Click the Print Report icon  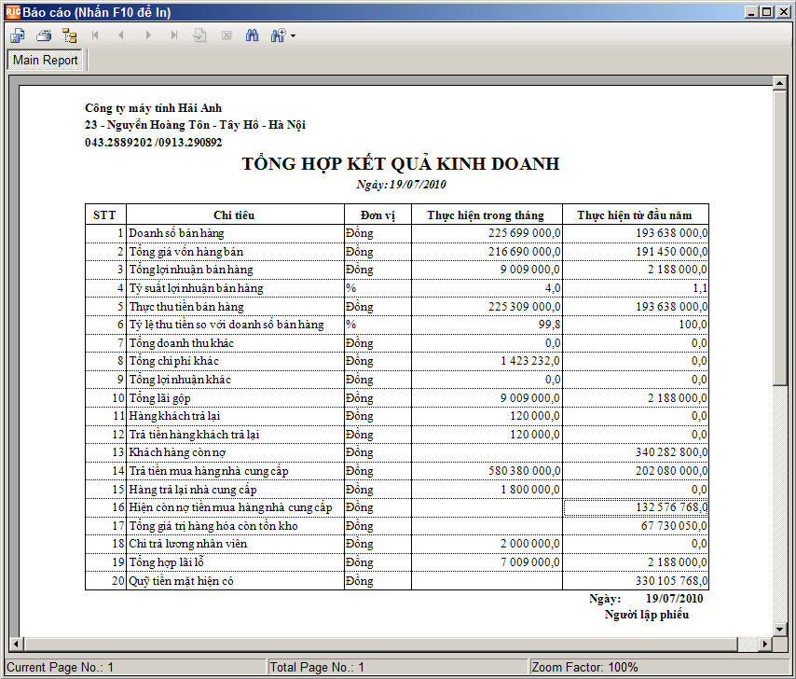[x=44, y=35]
